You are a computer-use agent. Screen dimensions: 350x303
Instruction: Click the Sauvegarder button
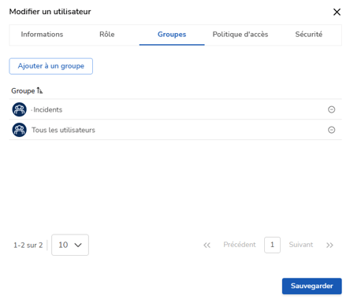[312, 286]
